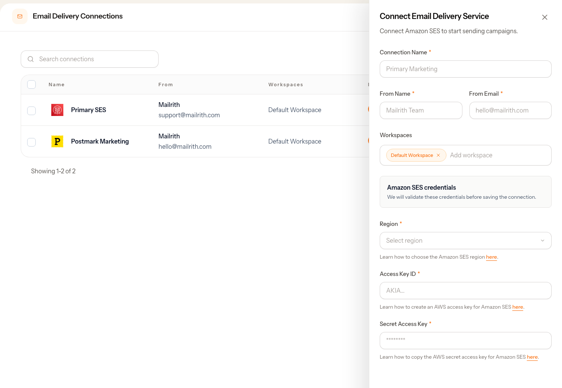Click the Add workspace input
The width and height of the screenshot is (562, 388).
pos(498,155)
